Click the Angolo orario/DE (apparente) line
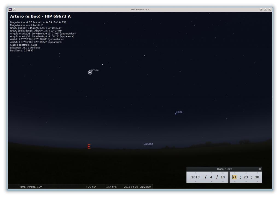280x197 pixels. tap(42, 36)
